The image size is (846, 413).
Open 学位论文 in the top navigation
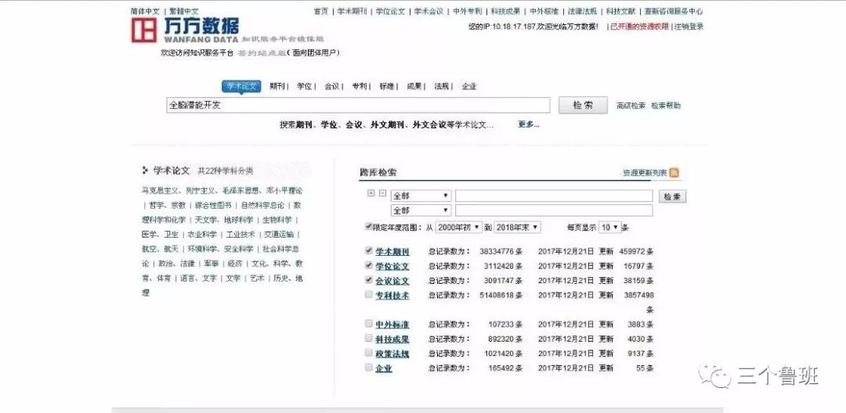coord(389,12)
